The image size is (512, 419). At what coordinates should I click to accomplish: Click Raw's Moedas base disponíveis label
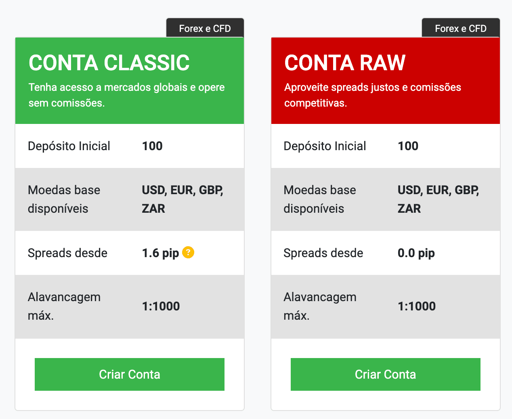[x=320, y=199]
